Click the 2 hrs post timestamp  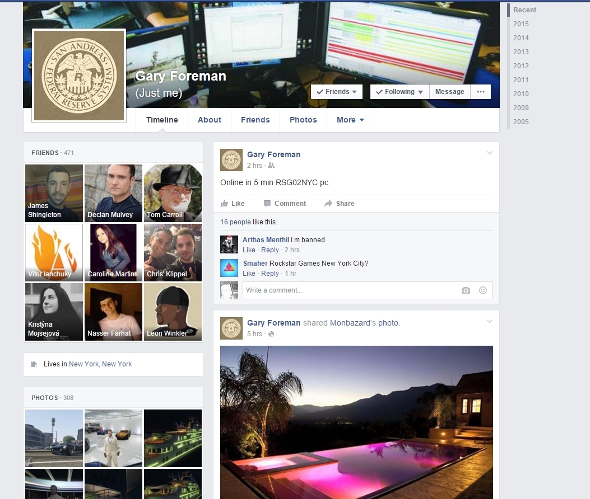[x=254, y=166]
